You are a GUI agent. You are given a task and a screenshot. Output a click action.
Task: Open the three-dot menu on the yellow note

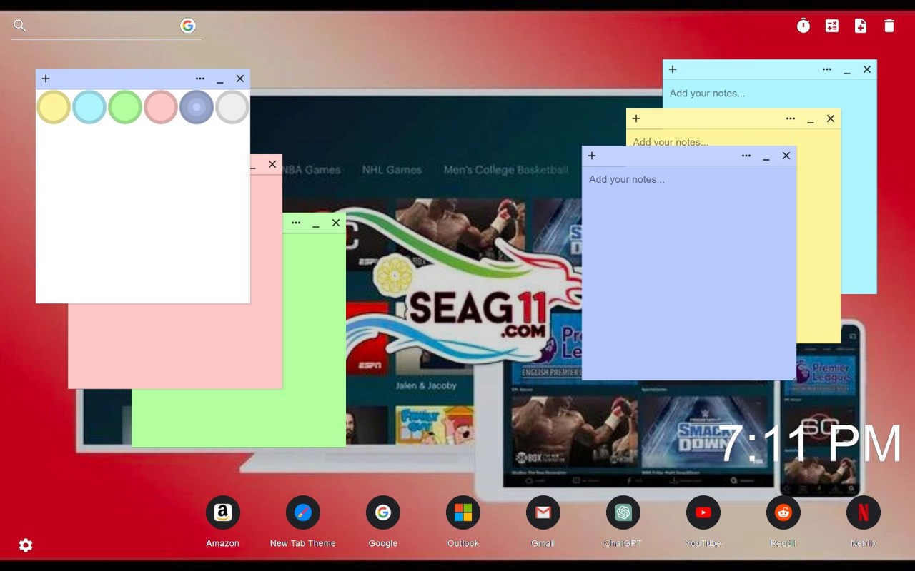pyautogui.click(x=791, y=118)
